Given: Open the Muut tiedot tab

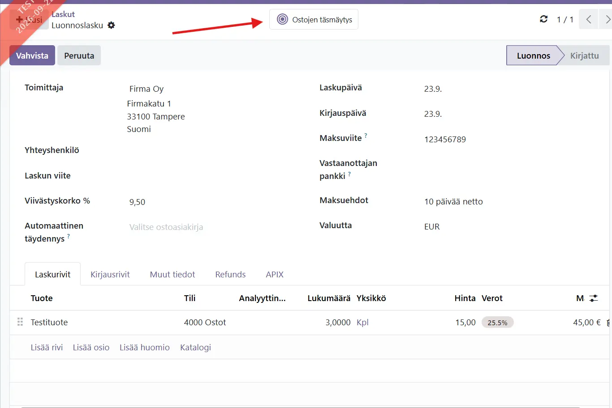Looking at the screenshot, I should click(x=172, y=274).
